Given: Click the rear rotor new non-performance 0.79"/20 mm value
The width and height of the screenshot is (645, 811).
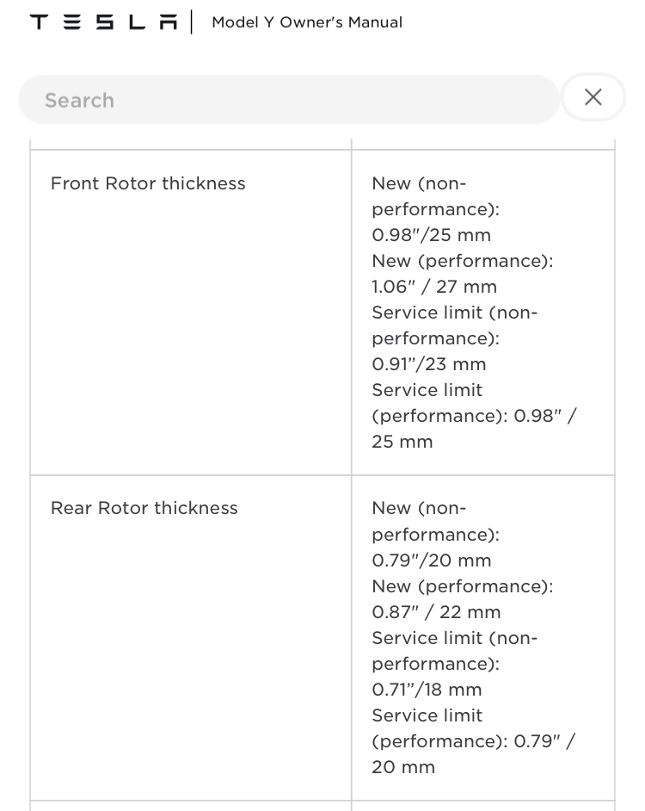Looking at the screenshot, I should [432, 560].
